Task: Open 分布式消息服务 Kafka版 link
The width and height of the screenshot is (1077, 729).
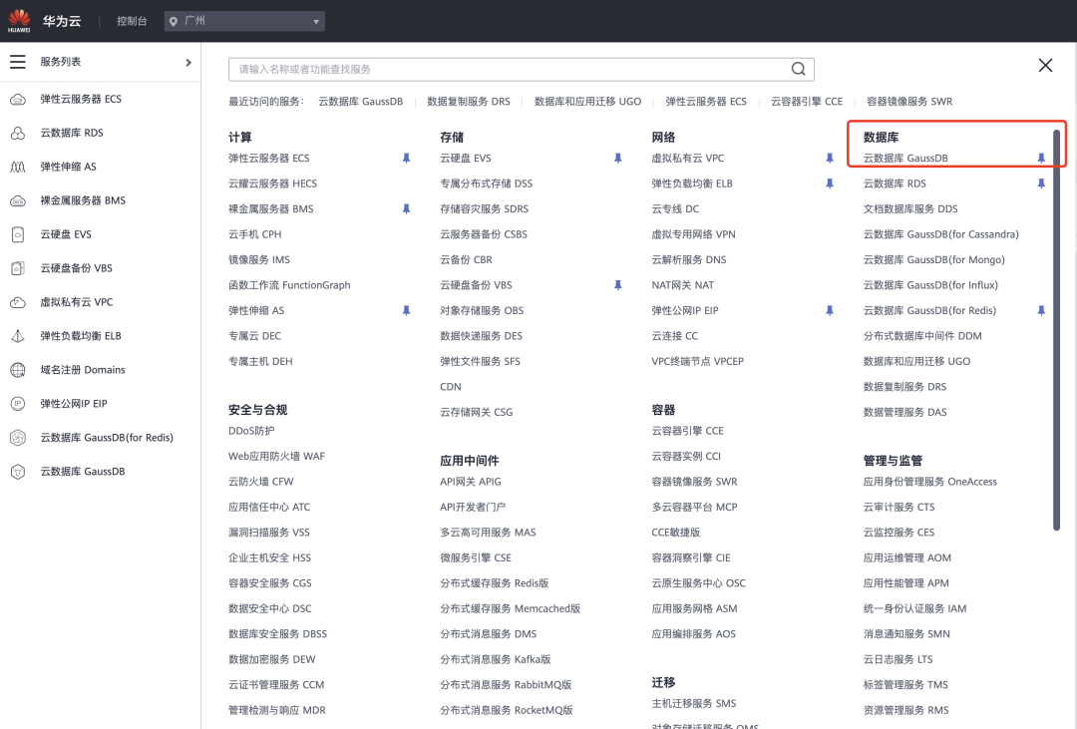Action: (x=496, y=659)
